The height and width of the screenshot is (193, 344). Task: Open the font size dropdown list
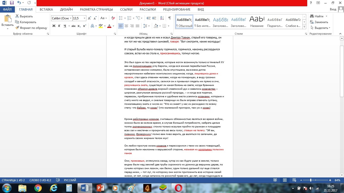[x=84, y=18]
